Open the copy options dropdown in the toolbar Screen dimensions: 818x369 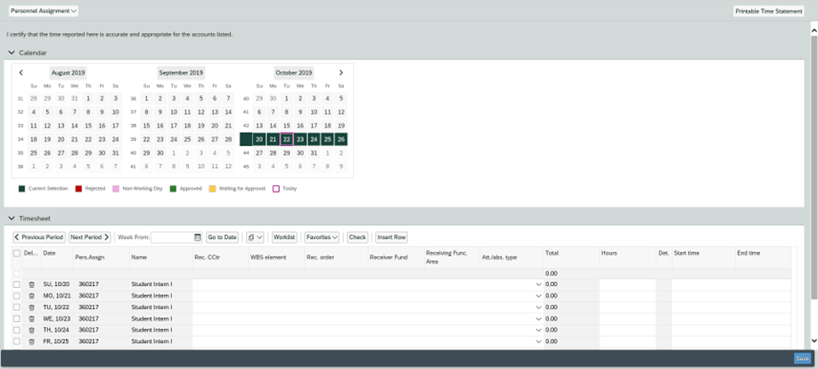(x=255, y=237)
